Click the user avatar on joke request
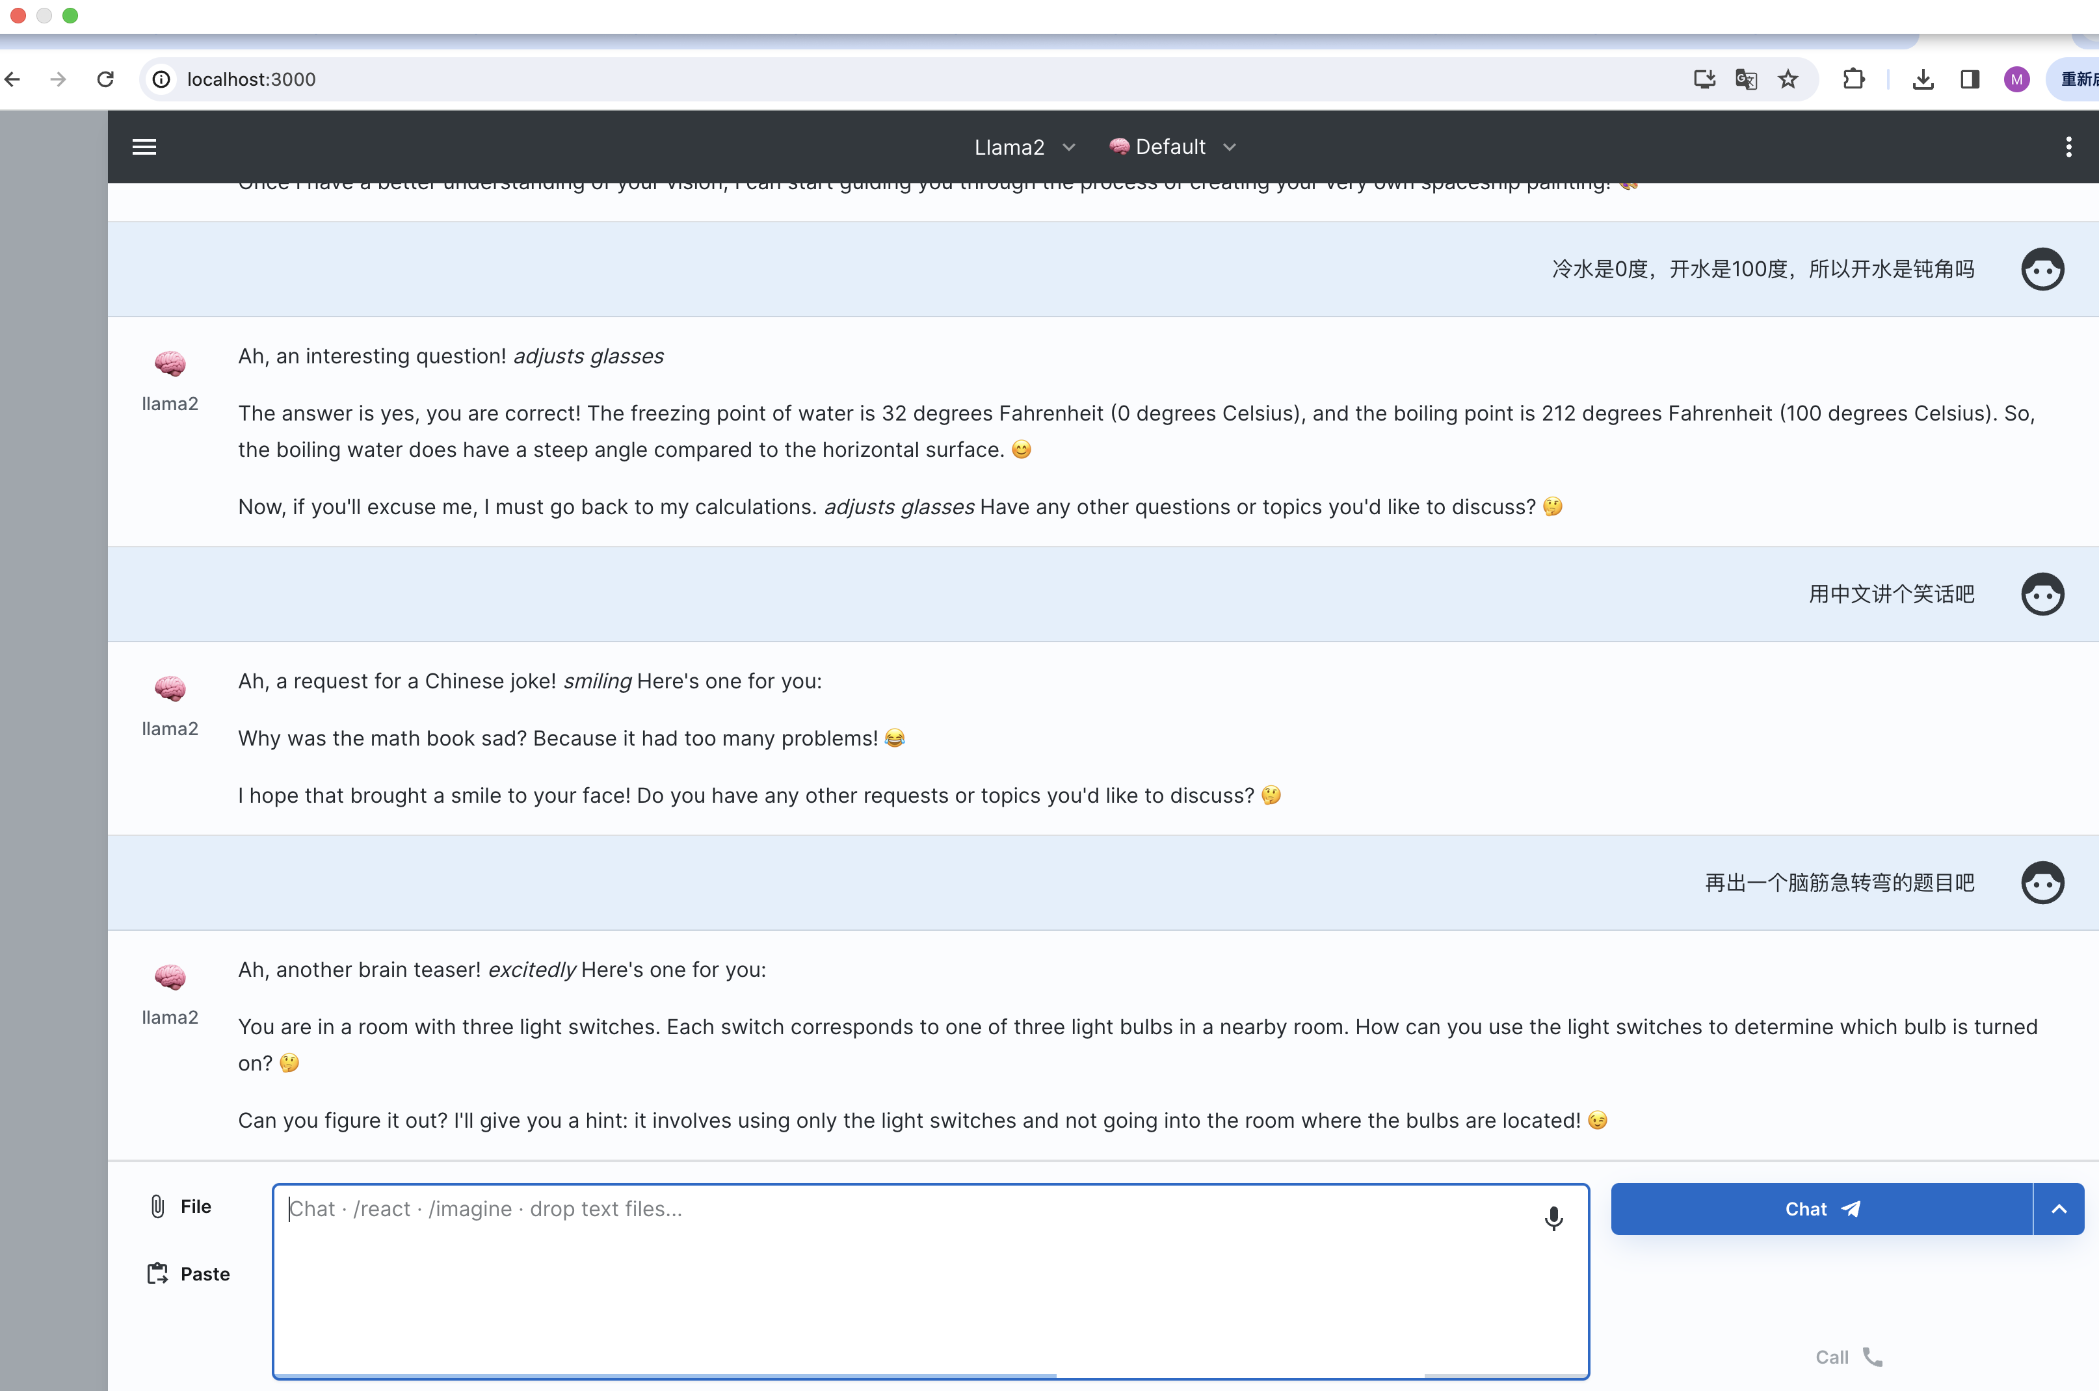This screenshot has width=2099, height=1391. pyautogui.click(x=2041, y=594)
